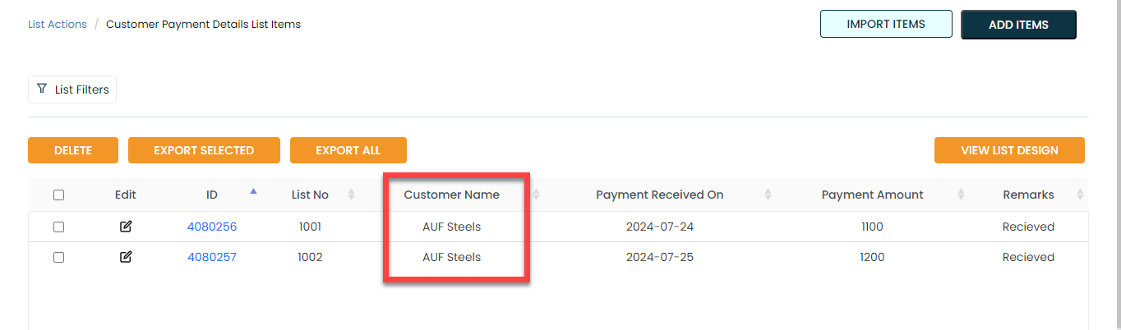Go to List Actions breadcrumb

click(57, 25)
